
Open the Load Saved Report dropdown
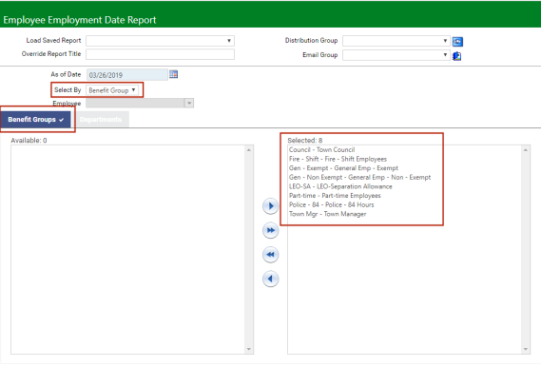(x=160, y=41)
